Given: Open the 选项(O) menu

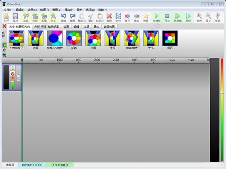Looking at the screenshot, I should click(x=90, y=10).
